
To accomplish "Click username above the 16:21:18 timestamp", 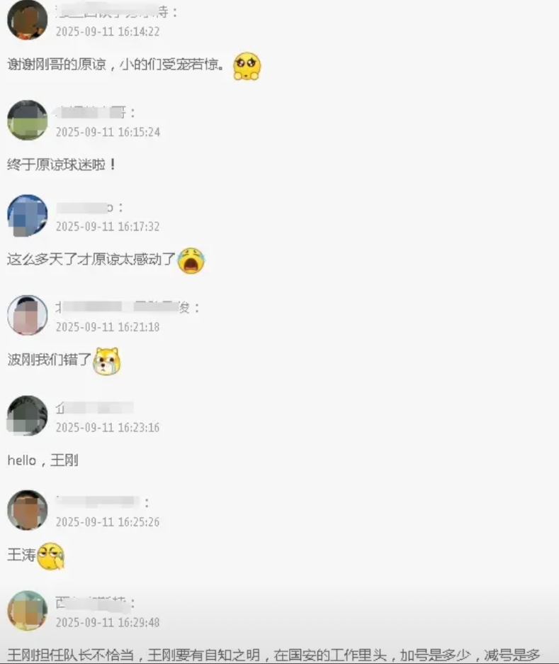I will click(x=127, y=307).
